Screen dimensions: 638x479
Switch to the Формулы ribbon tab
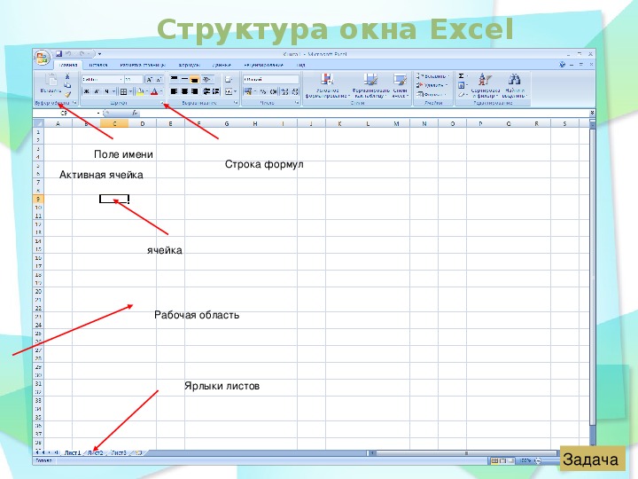190,65
